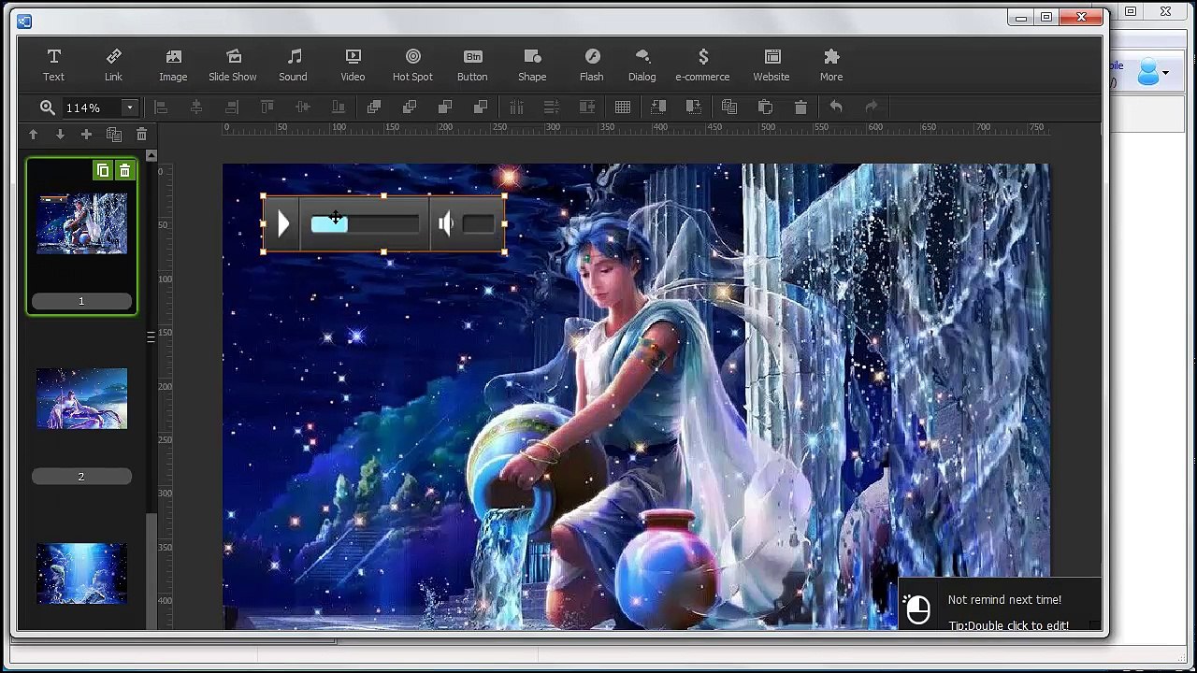This screenshot has width=1197, height=673.
Task: Insert a Flash object
Action: (592, 65)
